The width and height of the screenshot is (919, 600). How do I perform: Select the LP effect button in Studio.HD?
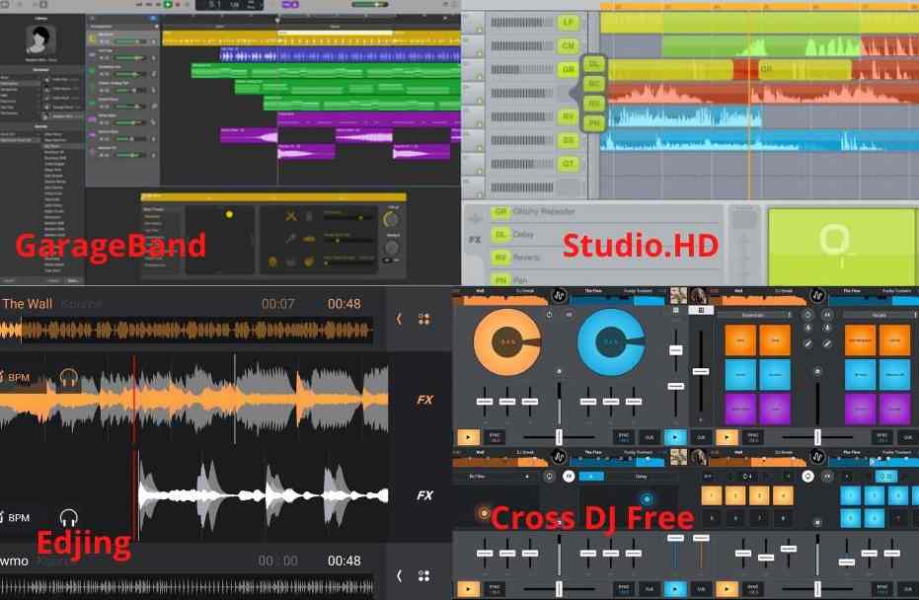pyautogui.click(x=568, y=21)
